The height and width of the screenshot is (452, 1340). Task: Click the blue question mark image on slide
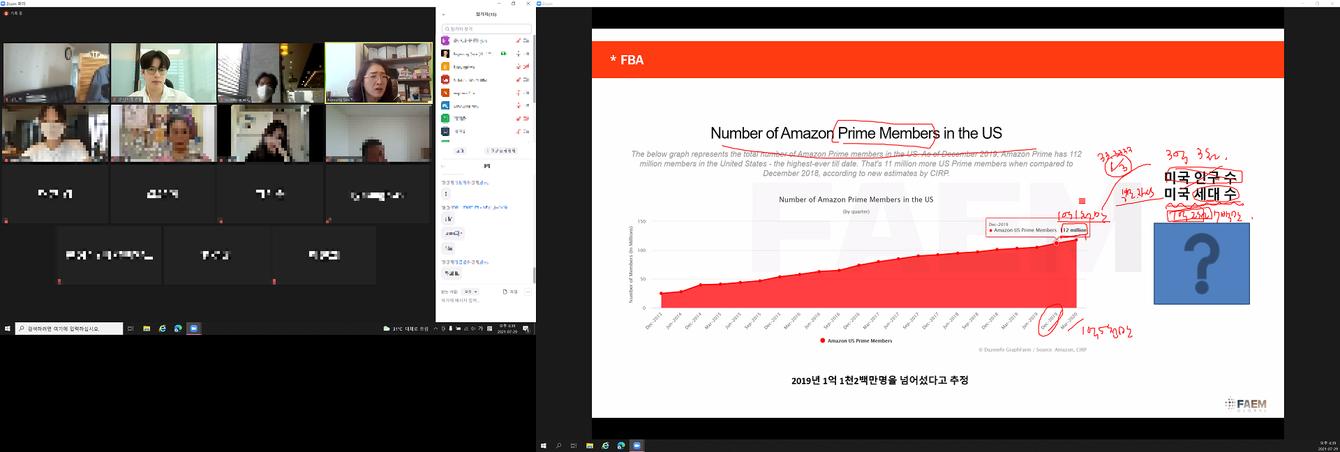coord(1202,264)
